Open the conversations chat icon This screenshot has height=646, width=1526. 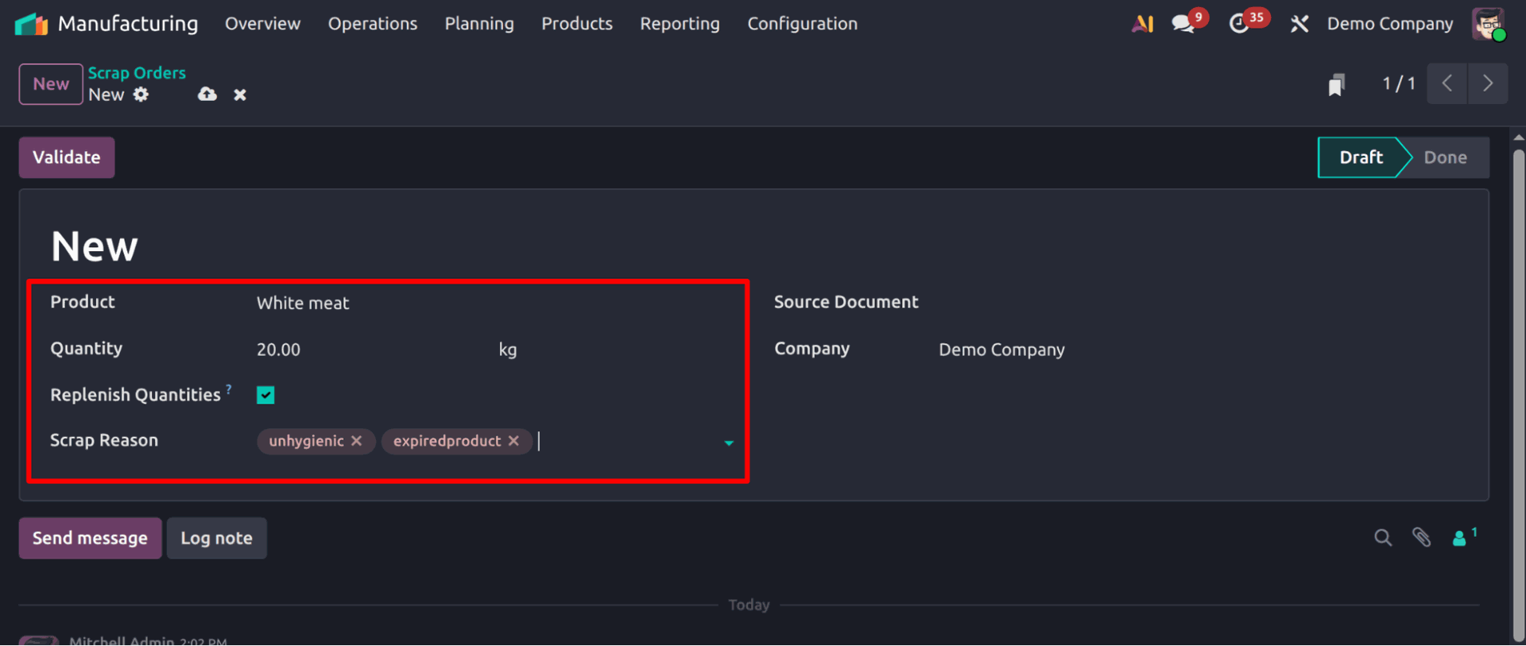coord(1183,24)
